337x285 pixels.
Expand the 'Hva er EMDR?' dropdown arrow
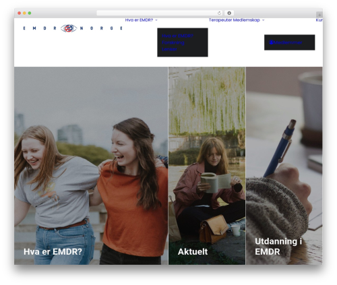(x=156, y=20)
